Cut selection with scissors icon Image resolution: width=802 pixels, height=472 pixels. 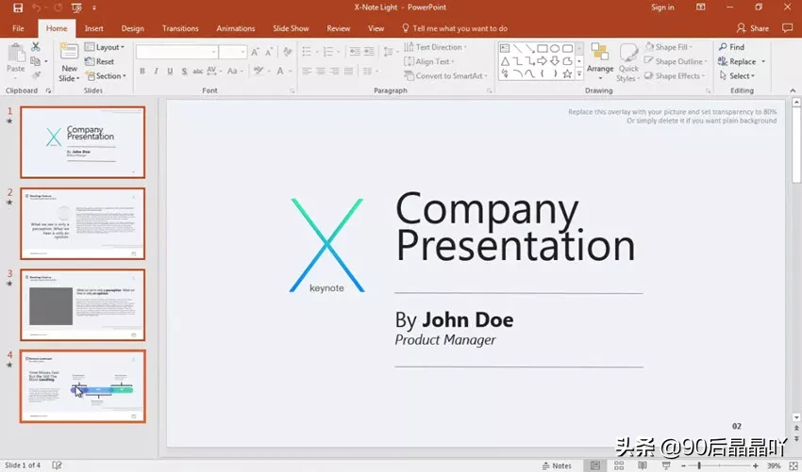(35, 46)
